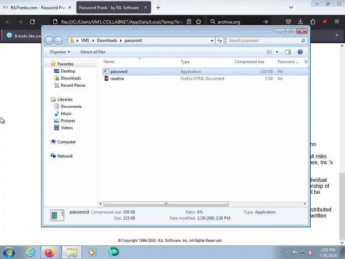The width and height of the screenshot is (345, 259).
Task: Open Windows Media Player from taskbar
Action: coord(92,252)
